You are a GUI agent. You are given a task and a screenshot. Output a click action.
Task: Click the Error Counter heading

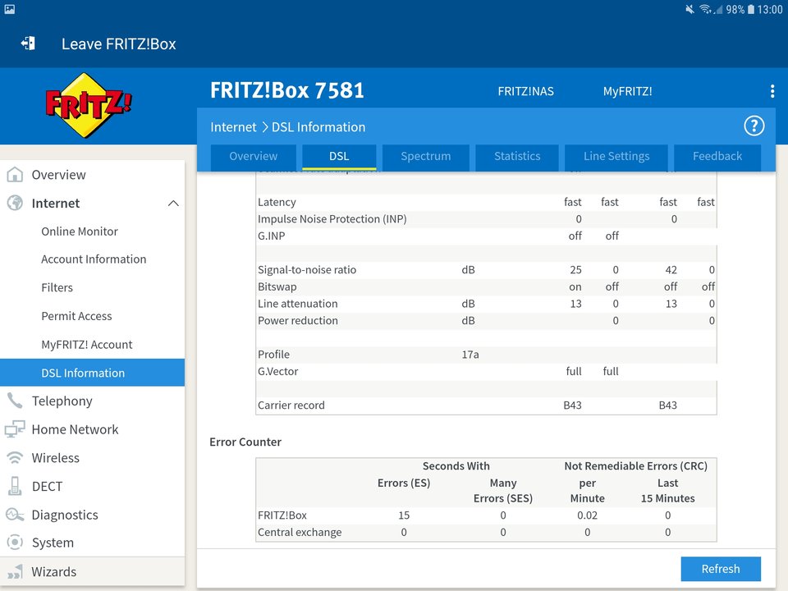(x=245, y=442)
